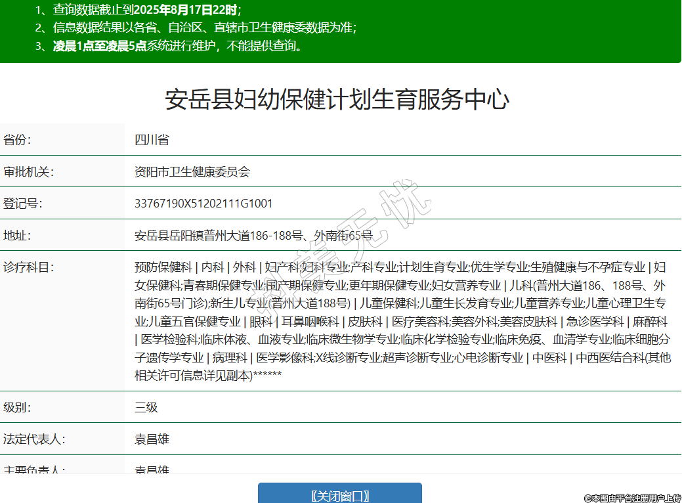Viewport: 682px width, 503px height.
Task: Select the registration number 33767190X51202111G1001
Action: [x=203, y=204]
